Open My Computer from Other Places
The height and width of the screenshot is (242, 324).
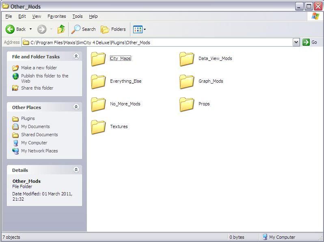34,143
